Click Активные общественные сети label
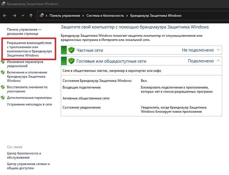The image size is (229, 175). pos(86,98)
